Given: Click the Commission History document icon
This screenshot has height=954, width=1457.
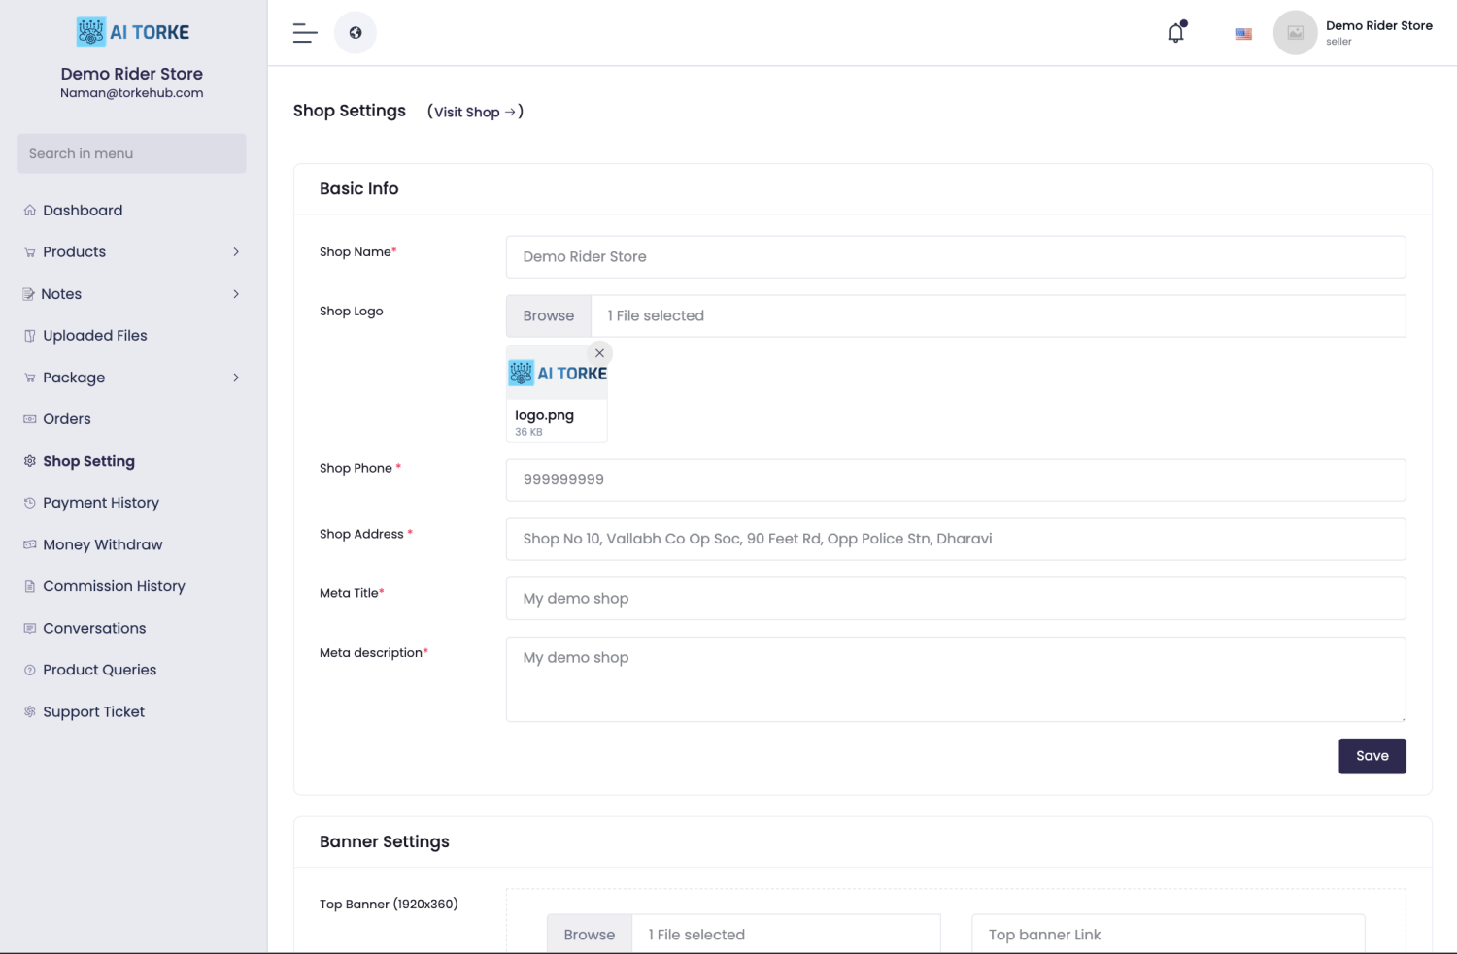Looking at the screenshot, I should pos(30,586).
